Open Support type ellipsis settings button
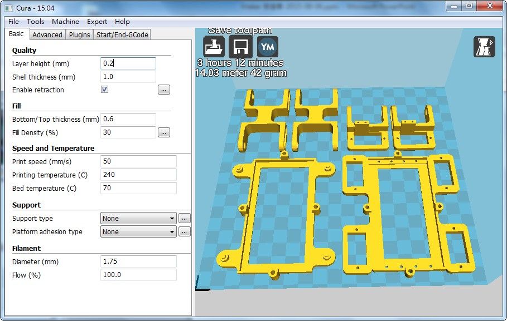The height and width of the screenshot is (321, 507). (184, 219)
